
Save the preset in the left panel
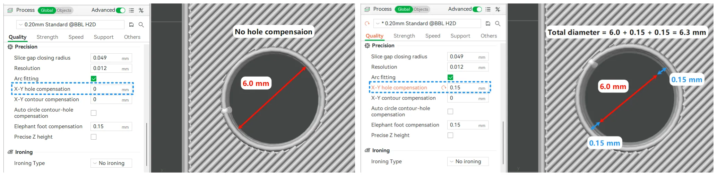click(x=131, y=25)
